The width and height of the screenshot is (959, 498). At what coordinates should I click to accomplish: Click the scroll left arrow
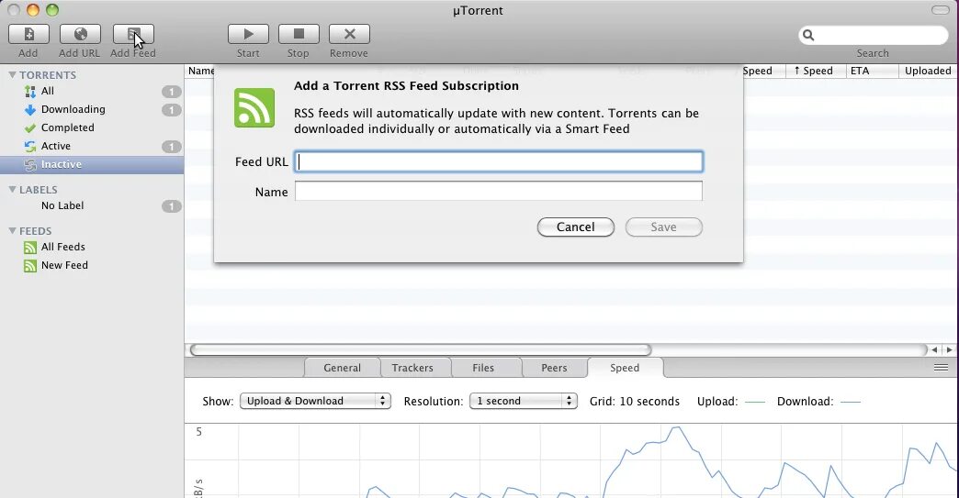pyautogui.click(x=934, y=350)
